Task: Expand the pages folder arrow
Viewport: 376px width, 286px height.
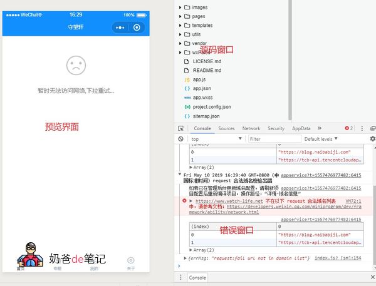Action: (x=180, y=16)
